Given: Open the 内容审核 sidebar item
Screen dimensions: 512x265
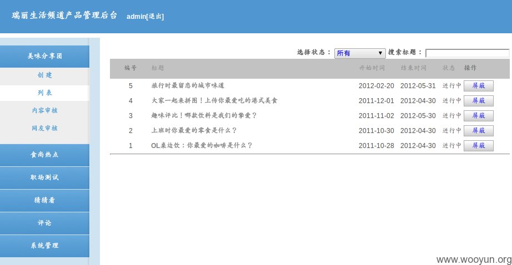Looking at the screenshot, I should [x=45, y=110].
